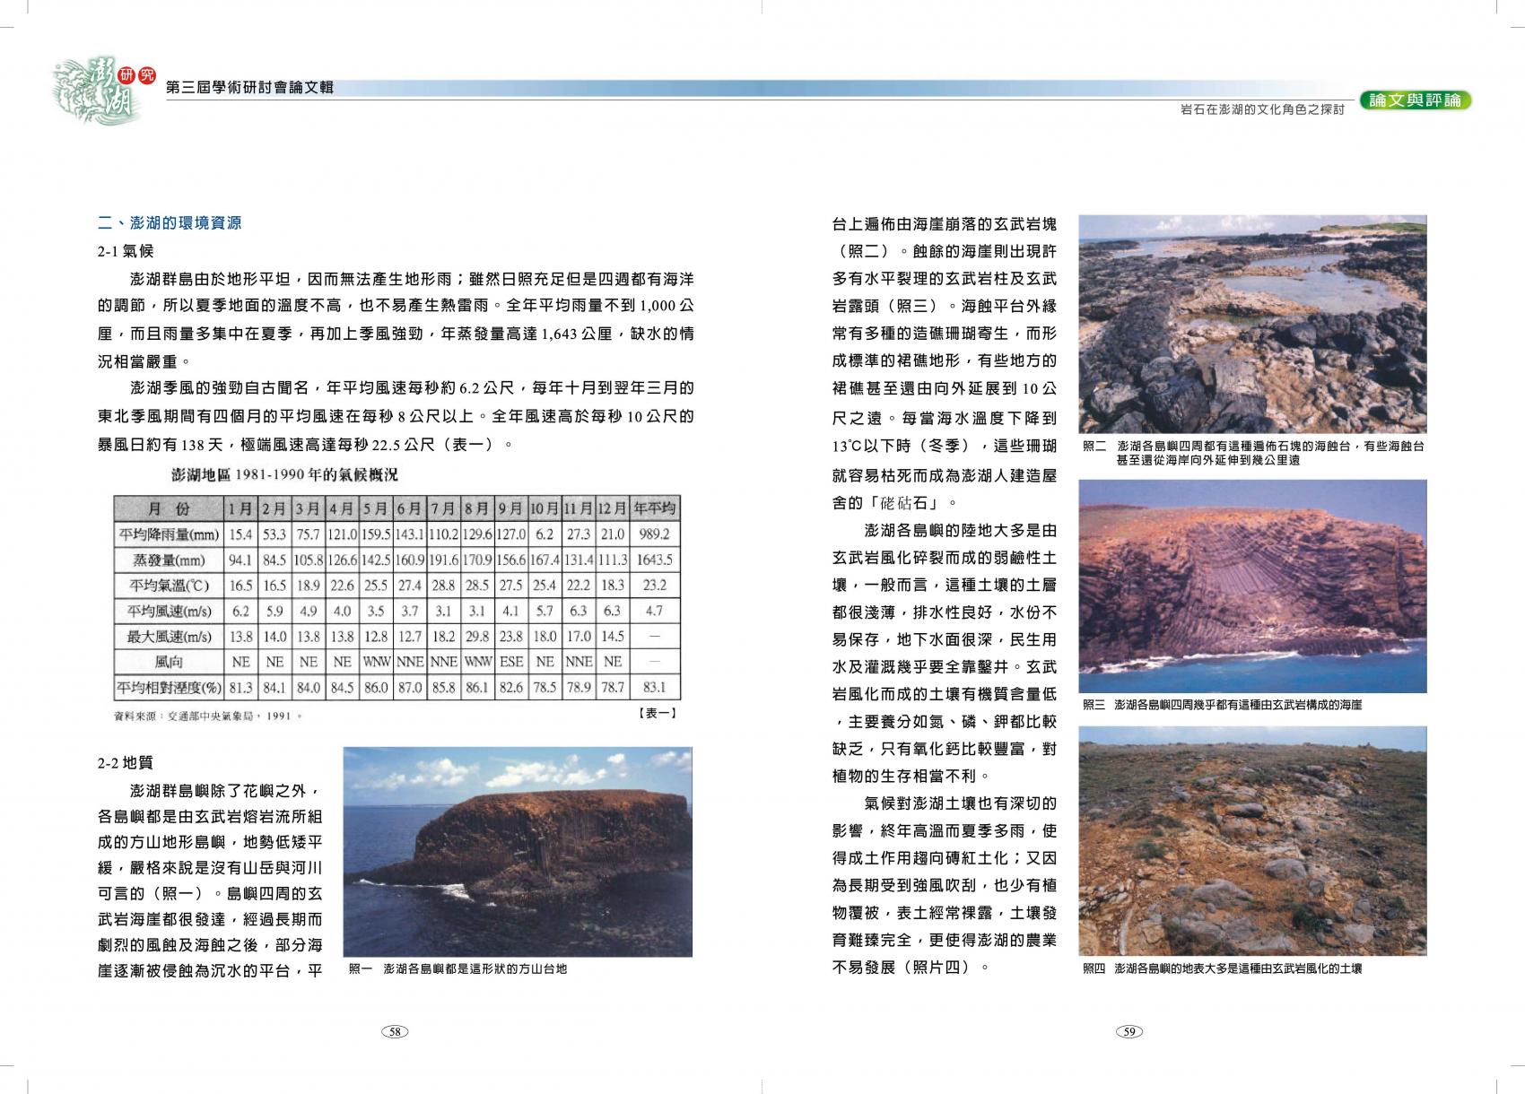Open the weathered basalt soil photo (照四)
This screenshot has width=1525, height=1094.
[1251, 840]
